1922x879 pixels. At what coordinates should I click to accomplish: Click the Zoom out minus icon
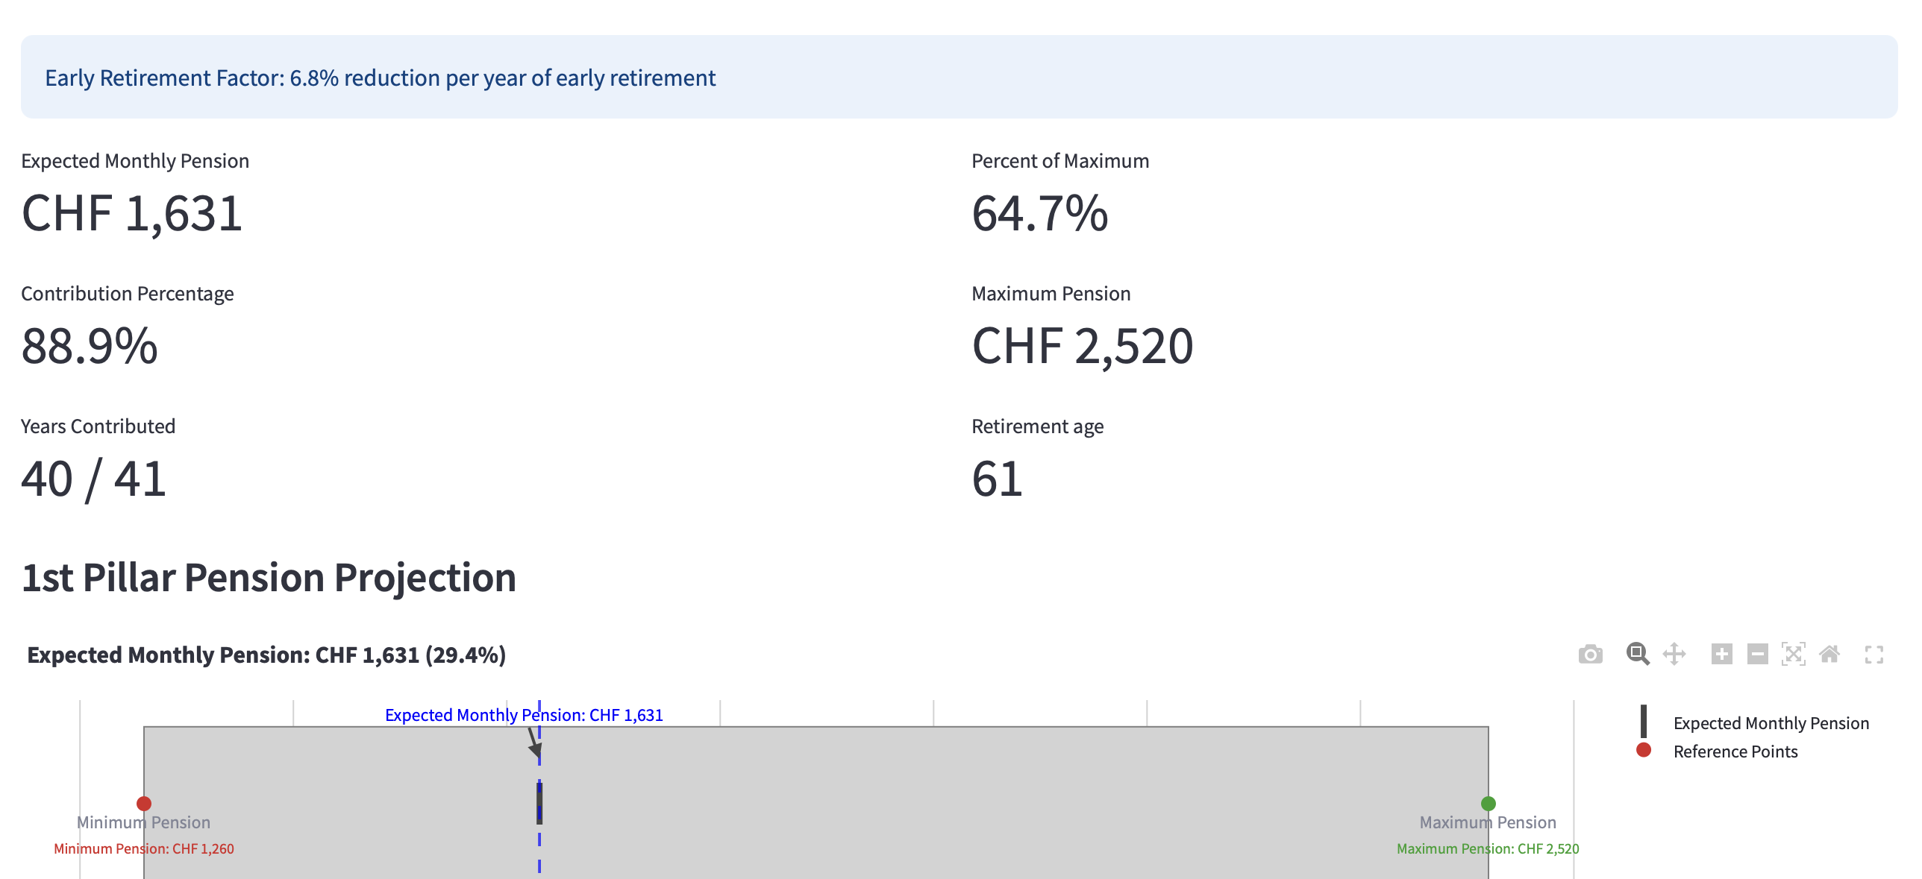(x=1757, y=655)
